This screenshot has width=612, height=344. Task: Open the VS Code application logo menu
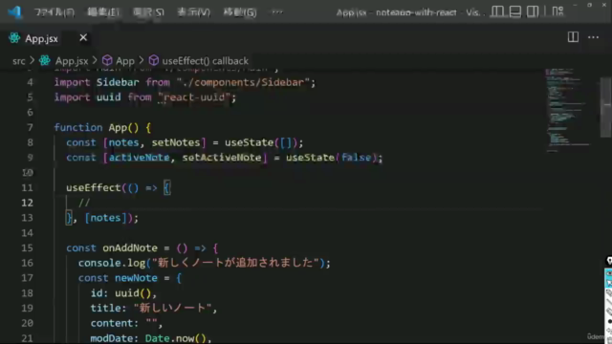point(14,12)
